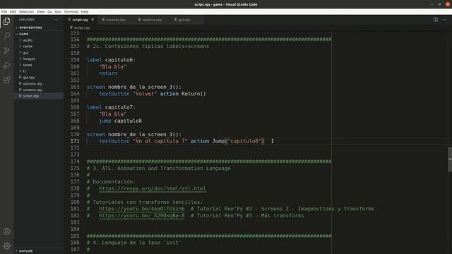
Task: Open the Go menu
Action: pos(49,12)
